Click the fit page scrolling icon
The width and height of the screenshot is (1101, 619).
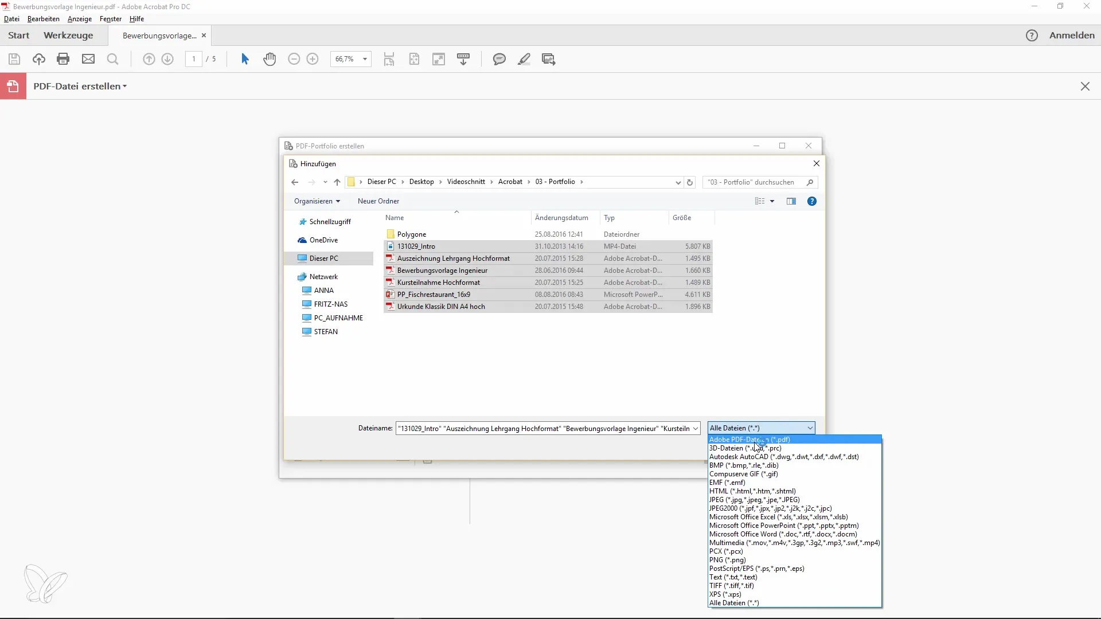tap(389, 59)
